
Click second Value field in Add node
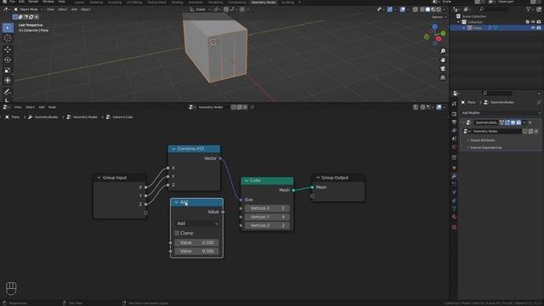pyautogui.click(x=196, y=252)
